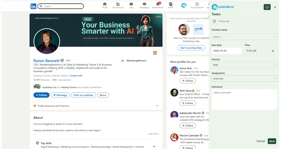Save the task

(x=272, y=141)
